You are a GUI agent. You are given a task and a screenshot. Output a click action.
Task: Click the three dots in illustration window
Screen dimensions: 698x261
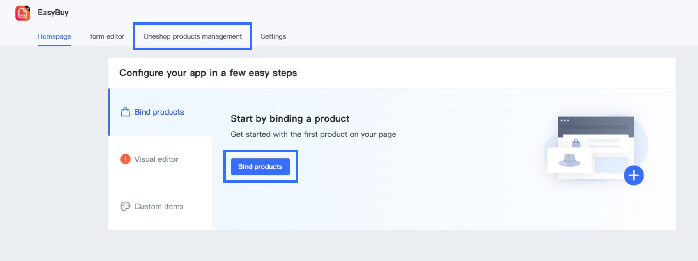565,120
